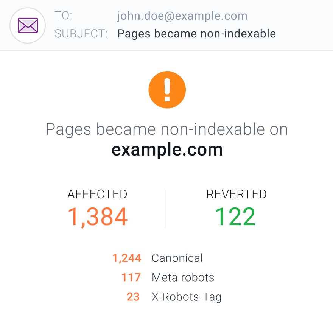Click the SUBJECT: field label
Image resolution: width=333 pixels, height=333 pixels.
click(x=81, y=34)
